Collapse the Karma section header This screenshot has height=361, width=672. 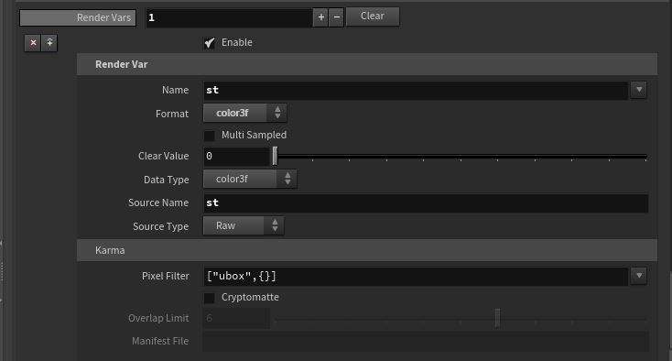coord(367,250)
